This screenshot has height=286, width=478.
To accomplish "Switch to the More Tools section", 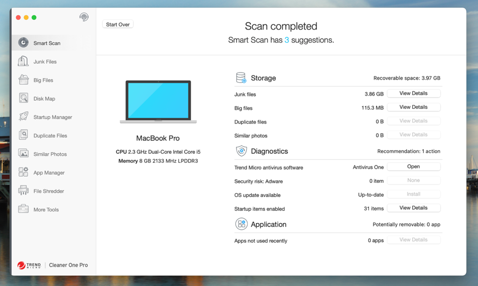I will [46, 209].
